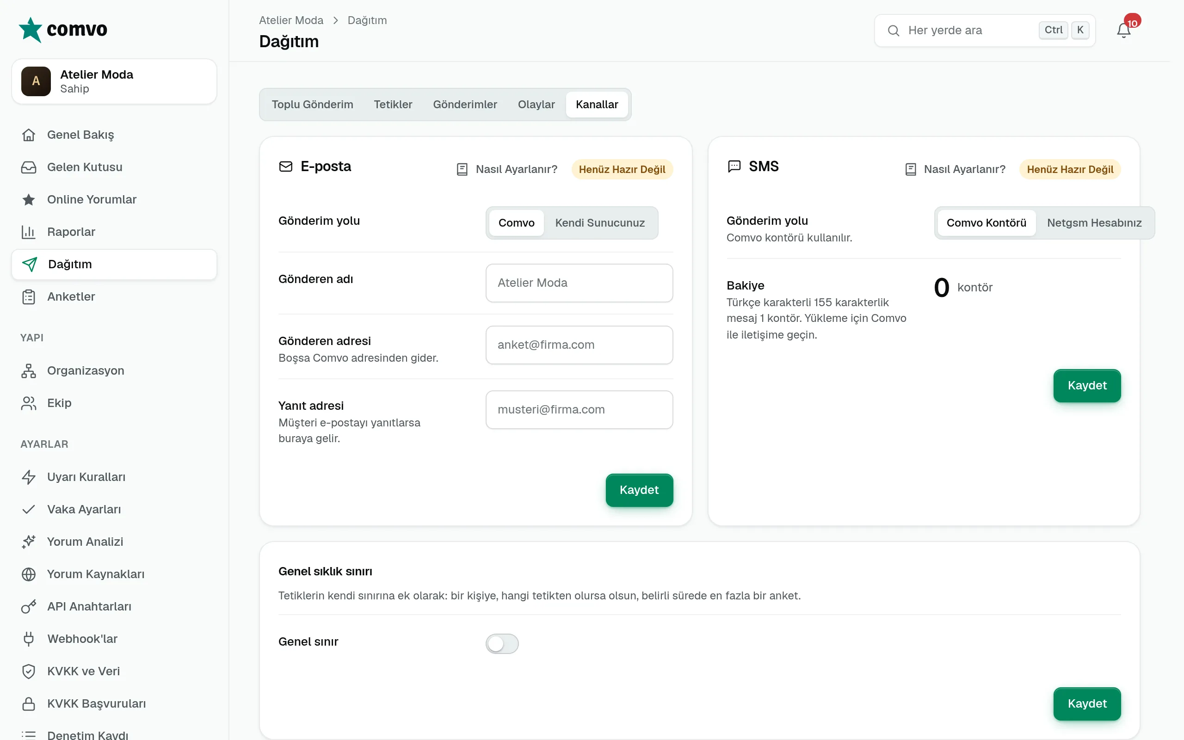The width and height of the screenshot is (1184, 740).
Task: Click Atelier Moda breadcrumb link
Action: point(291,20)
